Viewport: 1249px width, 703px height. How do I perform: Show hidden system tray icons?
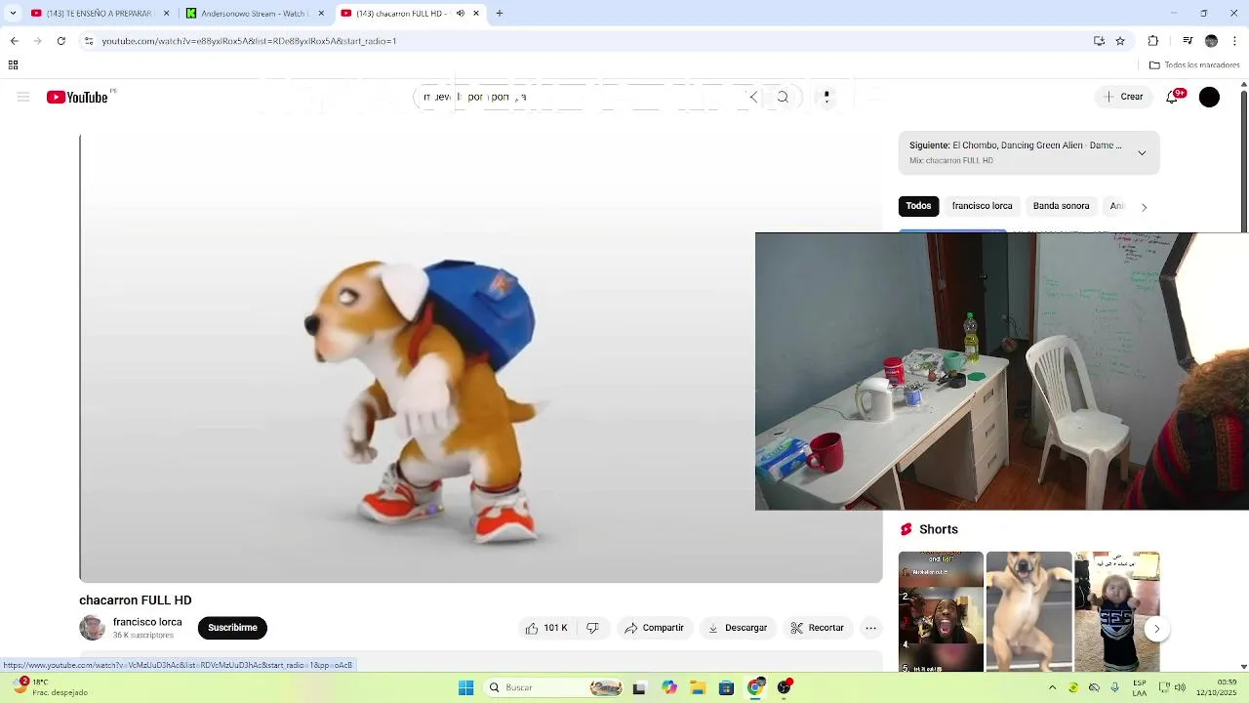coord(1052,687)
